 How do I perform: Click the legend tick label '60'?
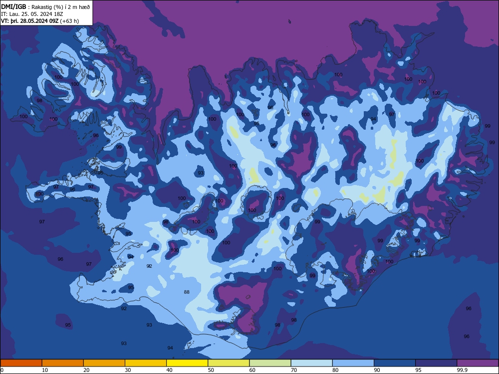(252, 370)
